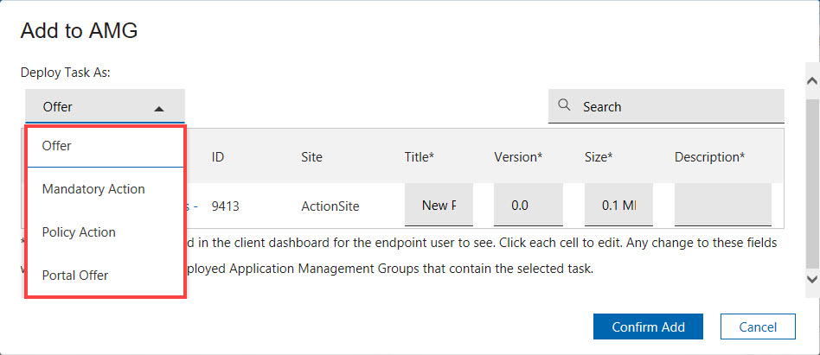
Task: Click the scrollbar down arrow
Action: click(x=811, y=278)
